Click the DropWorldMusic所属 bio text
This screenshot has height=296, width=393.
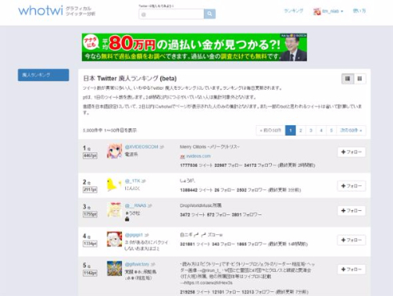tap(201, 205)
